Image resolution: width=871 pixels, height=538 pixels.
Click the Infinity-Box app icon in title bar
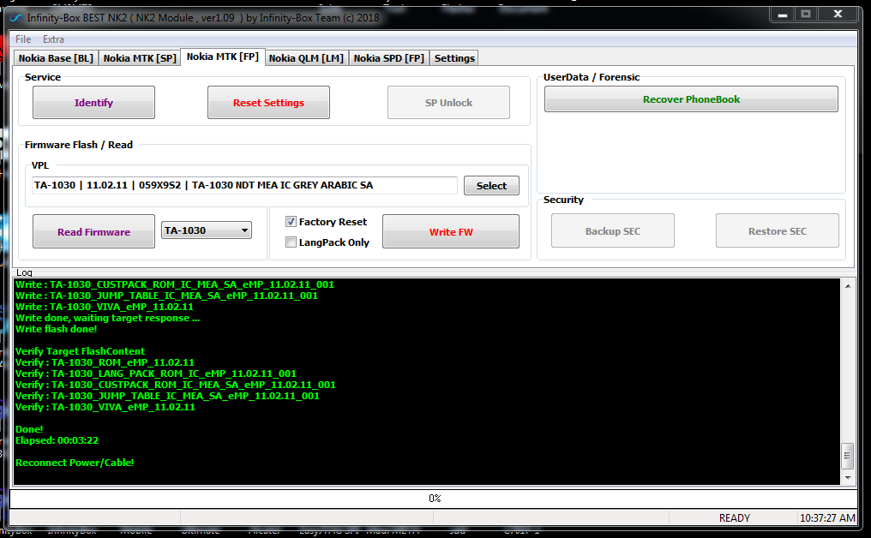coord(16,18)
